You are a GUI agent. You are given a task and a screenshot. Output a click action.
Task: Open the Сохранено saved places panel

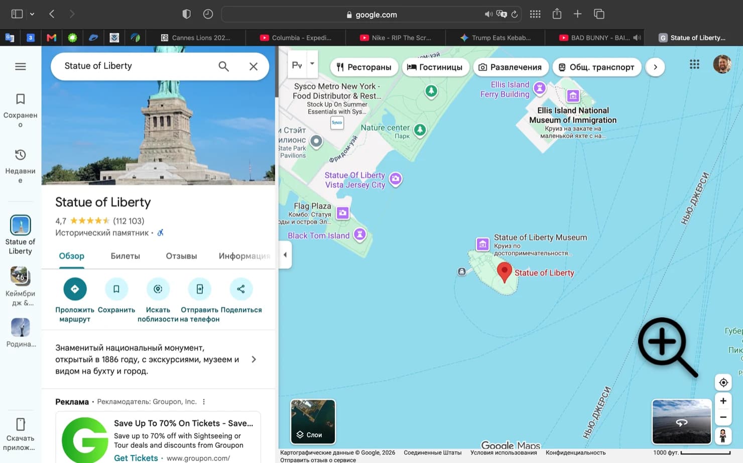click(21, 110)
